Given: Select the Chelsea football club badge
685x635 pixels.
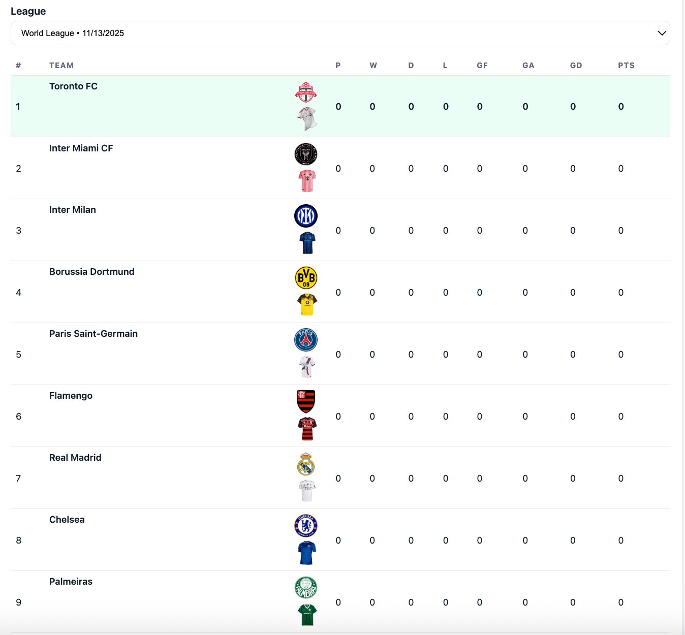Looking at the screenshot, I should point(306,526).
